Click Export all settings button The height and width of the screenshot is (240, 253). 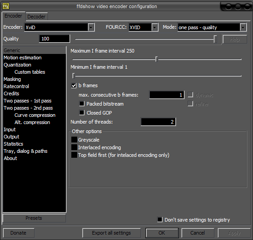pos(112,233)
